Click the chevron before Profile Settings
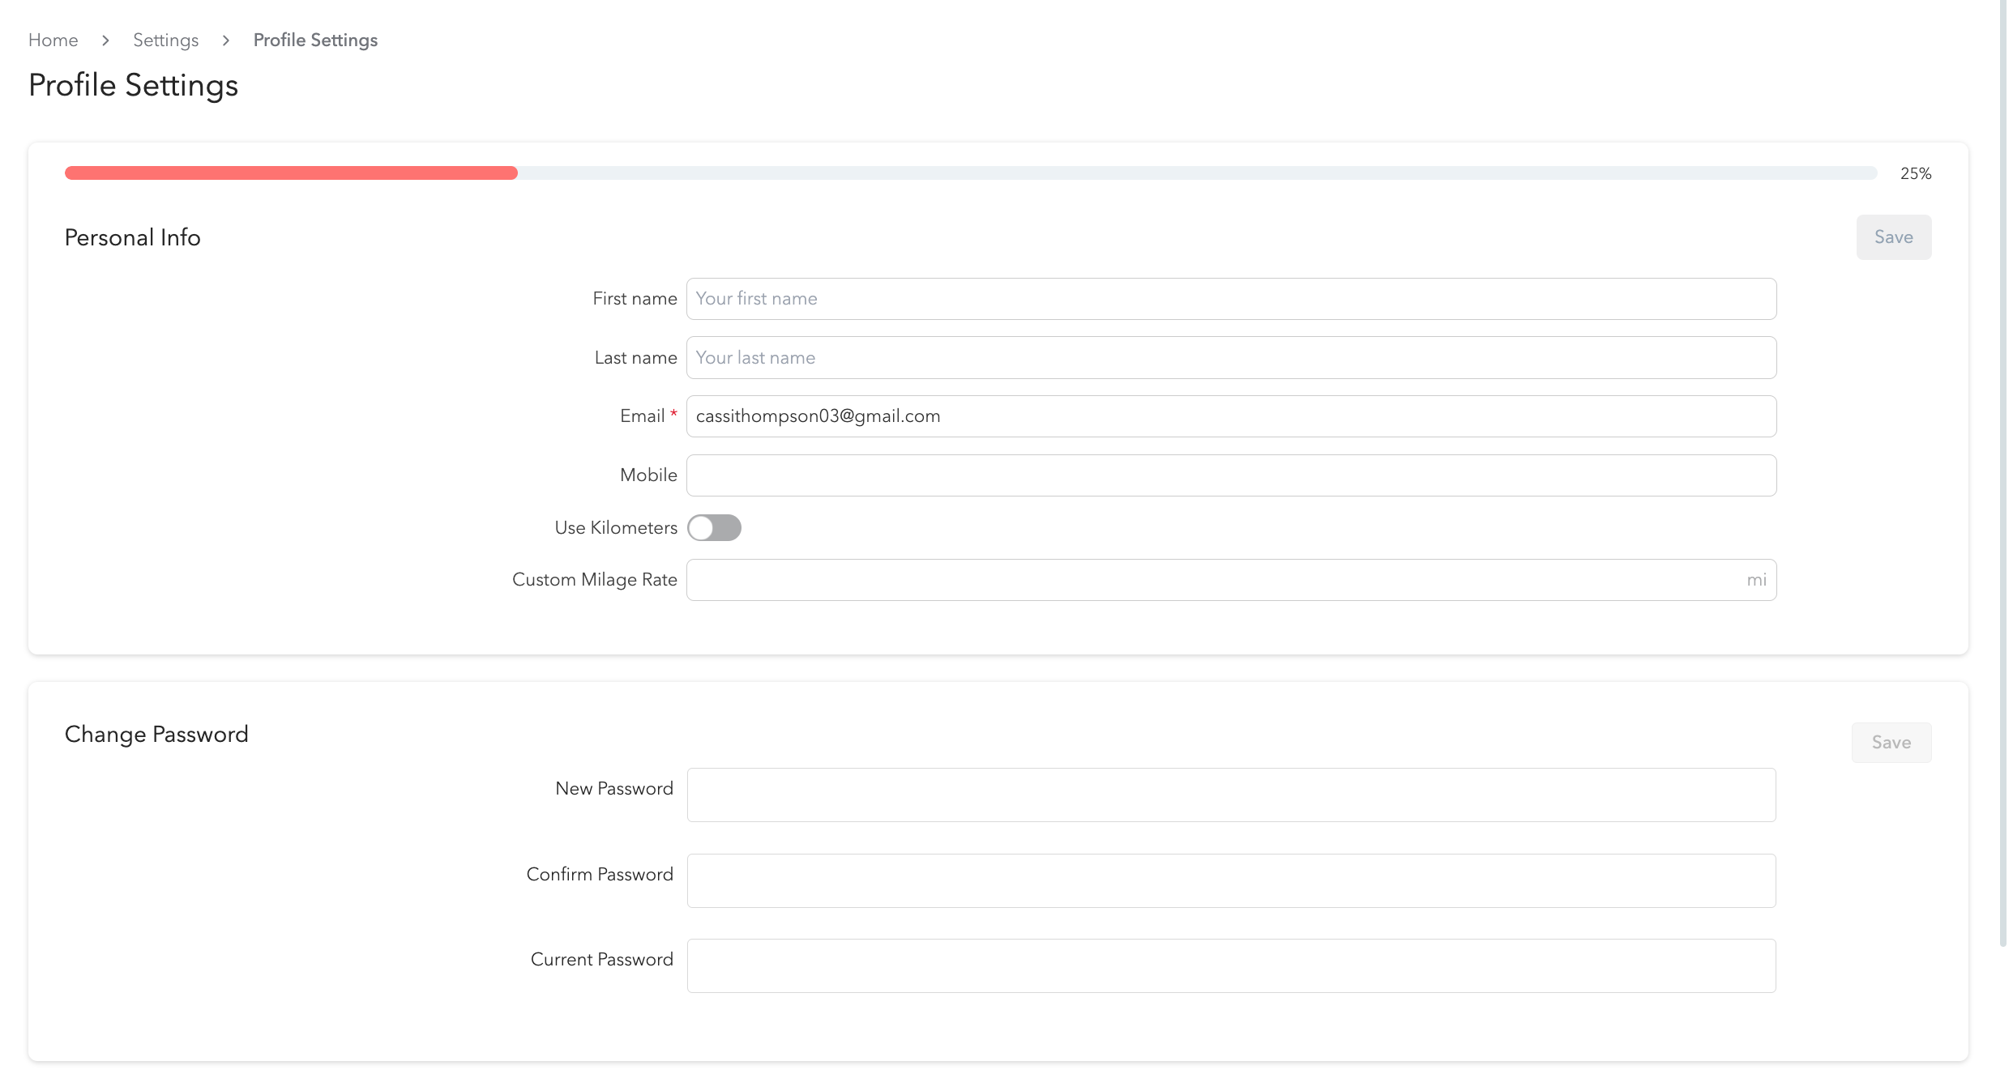Screen dimensions: 2013x1074 pyautogui.click(x=225, y=40)
